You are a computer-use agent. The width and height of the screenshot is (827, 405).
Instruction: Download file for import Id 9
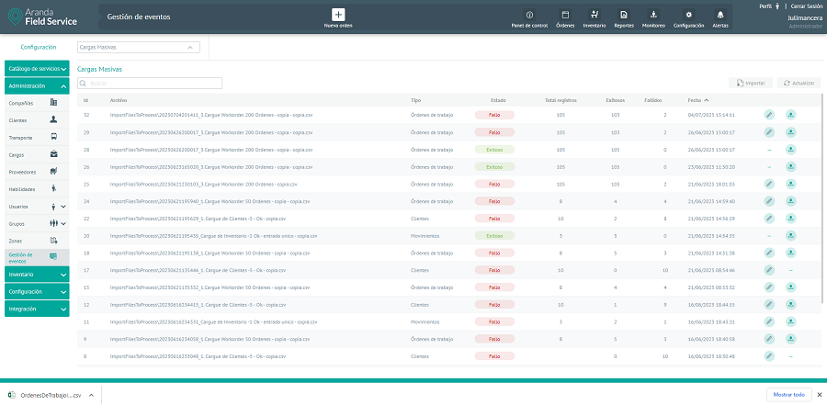tap(790, 339)
